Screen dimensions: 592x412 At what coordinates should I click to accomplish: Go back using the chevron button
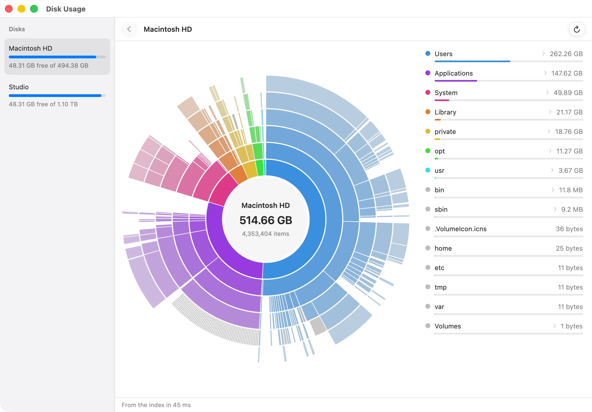click(x=129, y=29)
